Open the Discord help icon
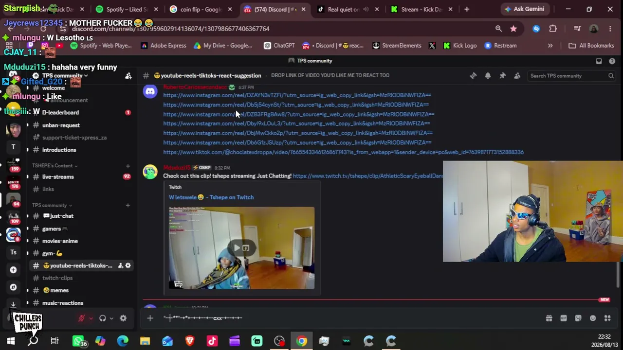 click(612, 61)
